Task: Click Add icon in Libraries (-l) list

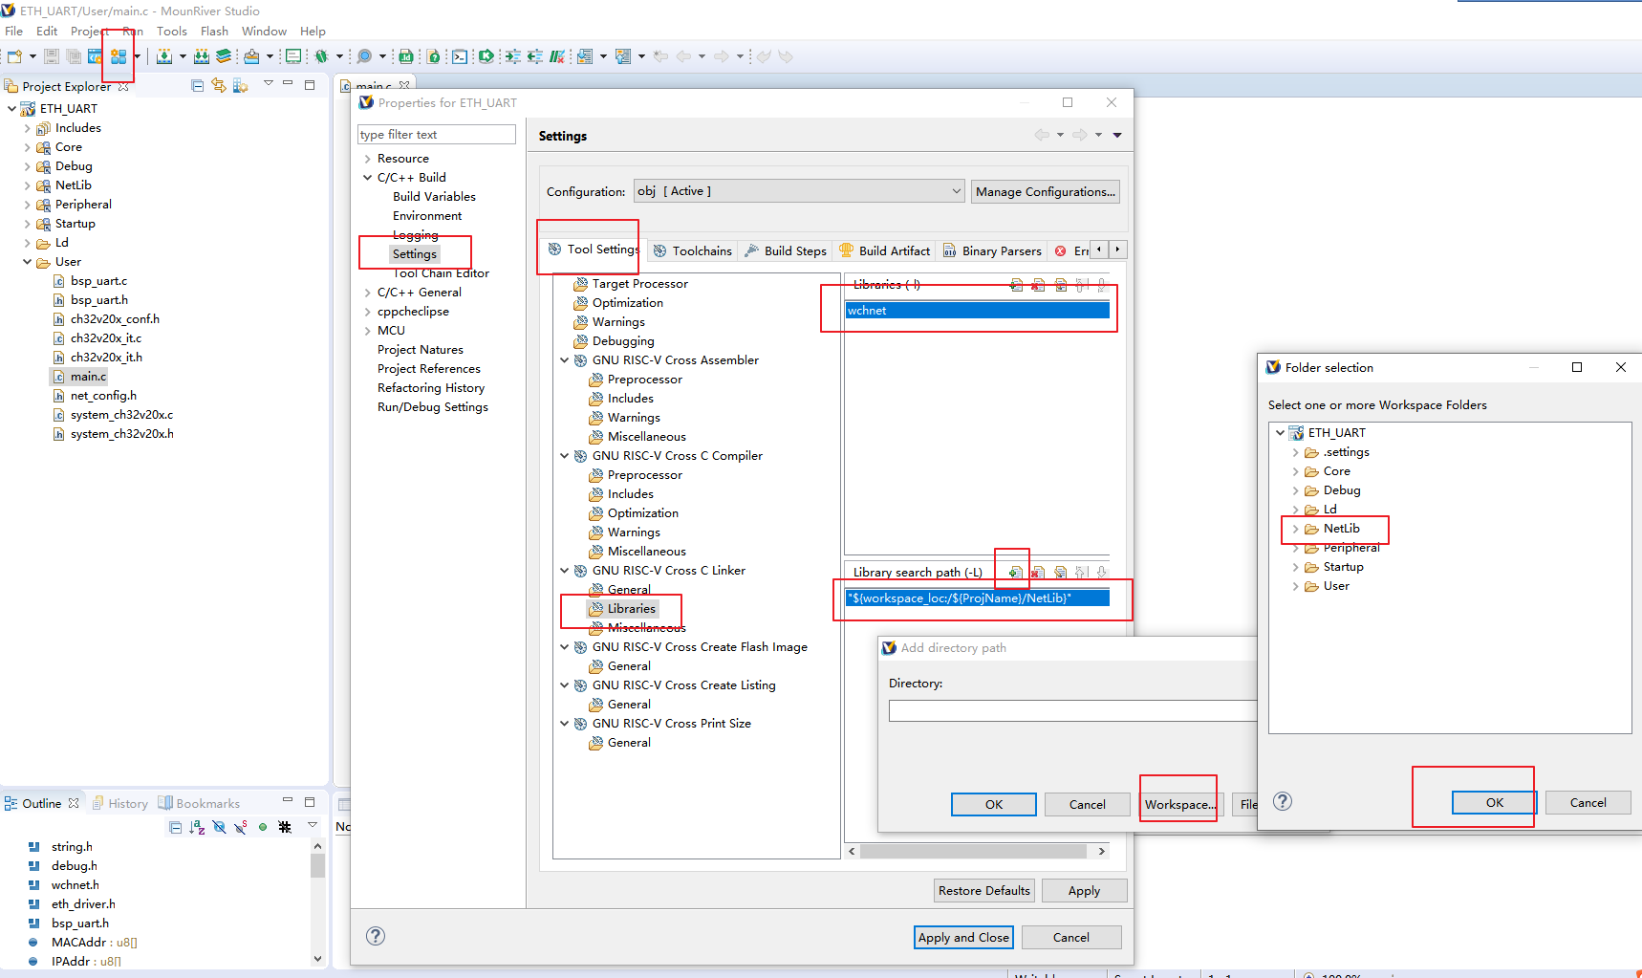Action: pos(1016,285)
